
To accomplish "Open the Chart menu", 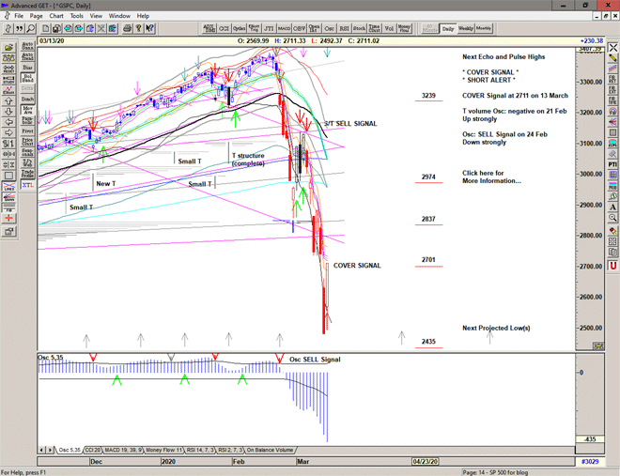I will tap(56, 16).
